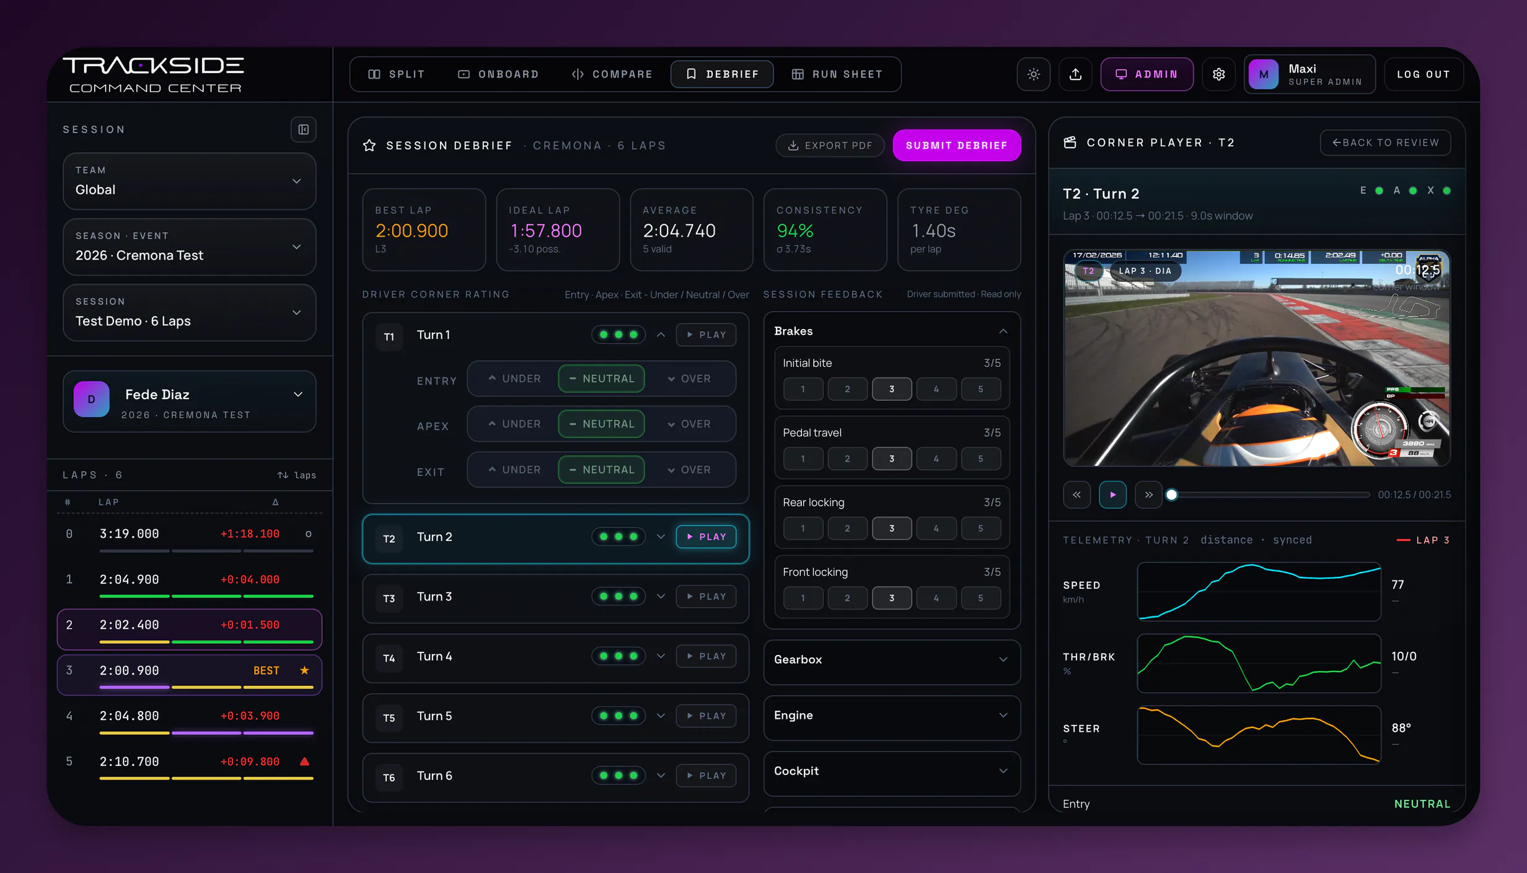Image resolution: width=1527 pixels, height=873 pixels.
Task: Collapse the Turn 1 rating row
Action: [661, 335]
